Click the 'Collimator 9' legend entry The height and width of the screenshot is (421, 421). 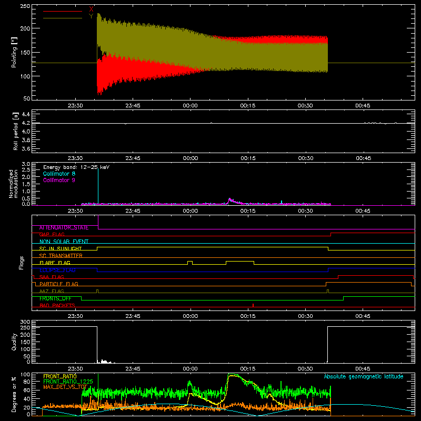(59, 180)
